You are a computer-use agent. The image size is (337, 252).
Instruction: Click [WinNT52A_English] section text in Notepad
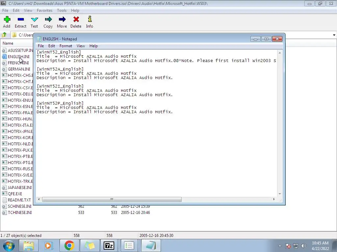tap(60, 69)
